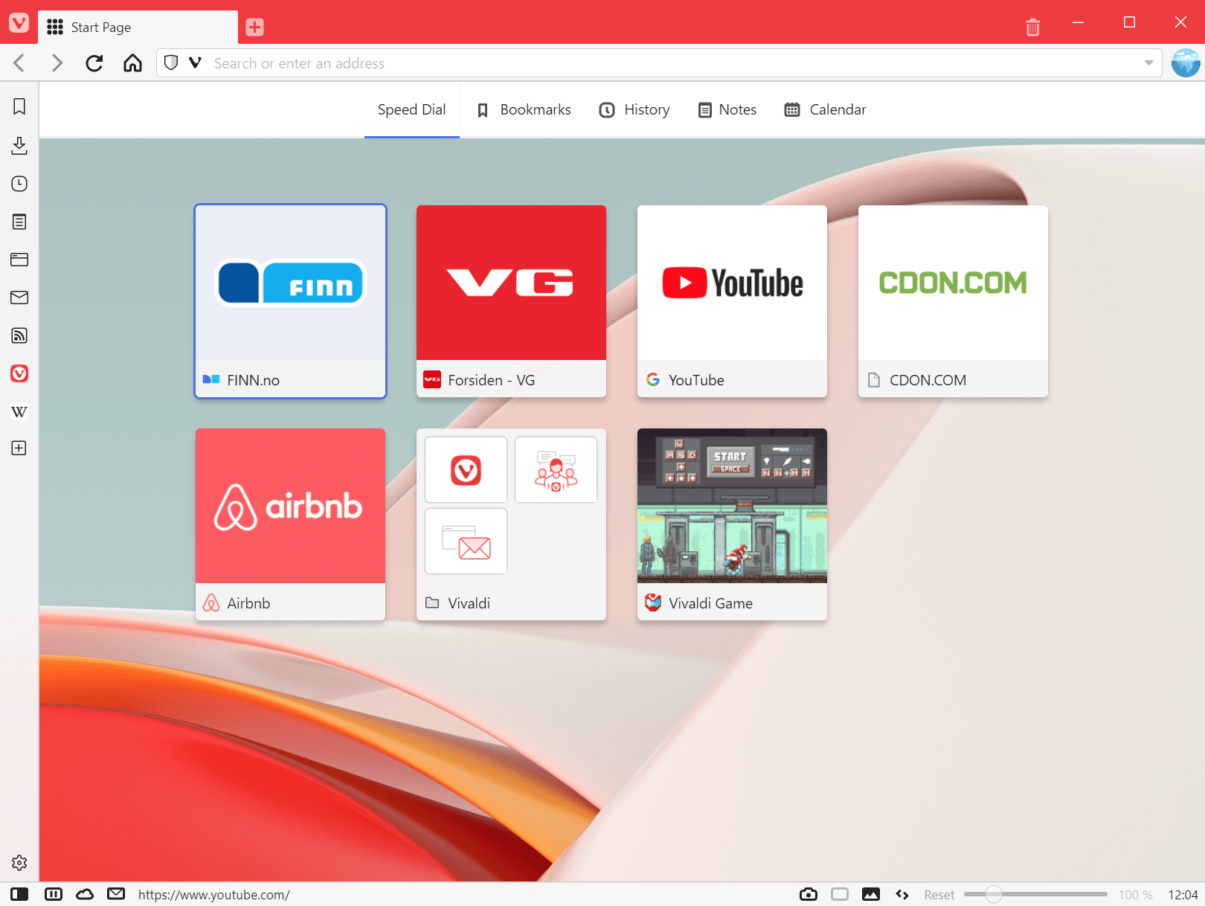
Task: Open the FINN.no speed dial
Action: [x=290, y=301]
